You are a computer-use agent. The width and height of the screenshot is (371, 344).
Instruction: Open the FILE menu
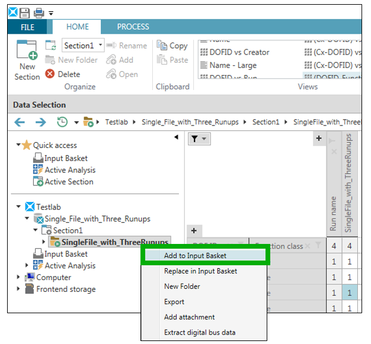(27, 27)
